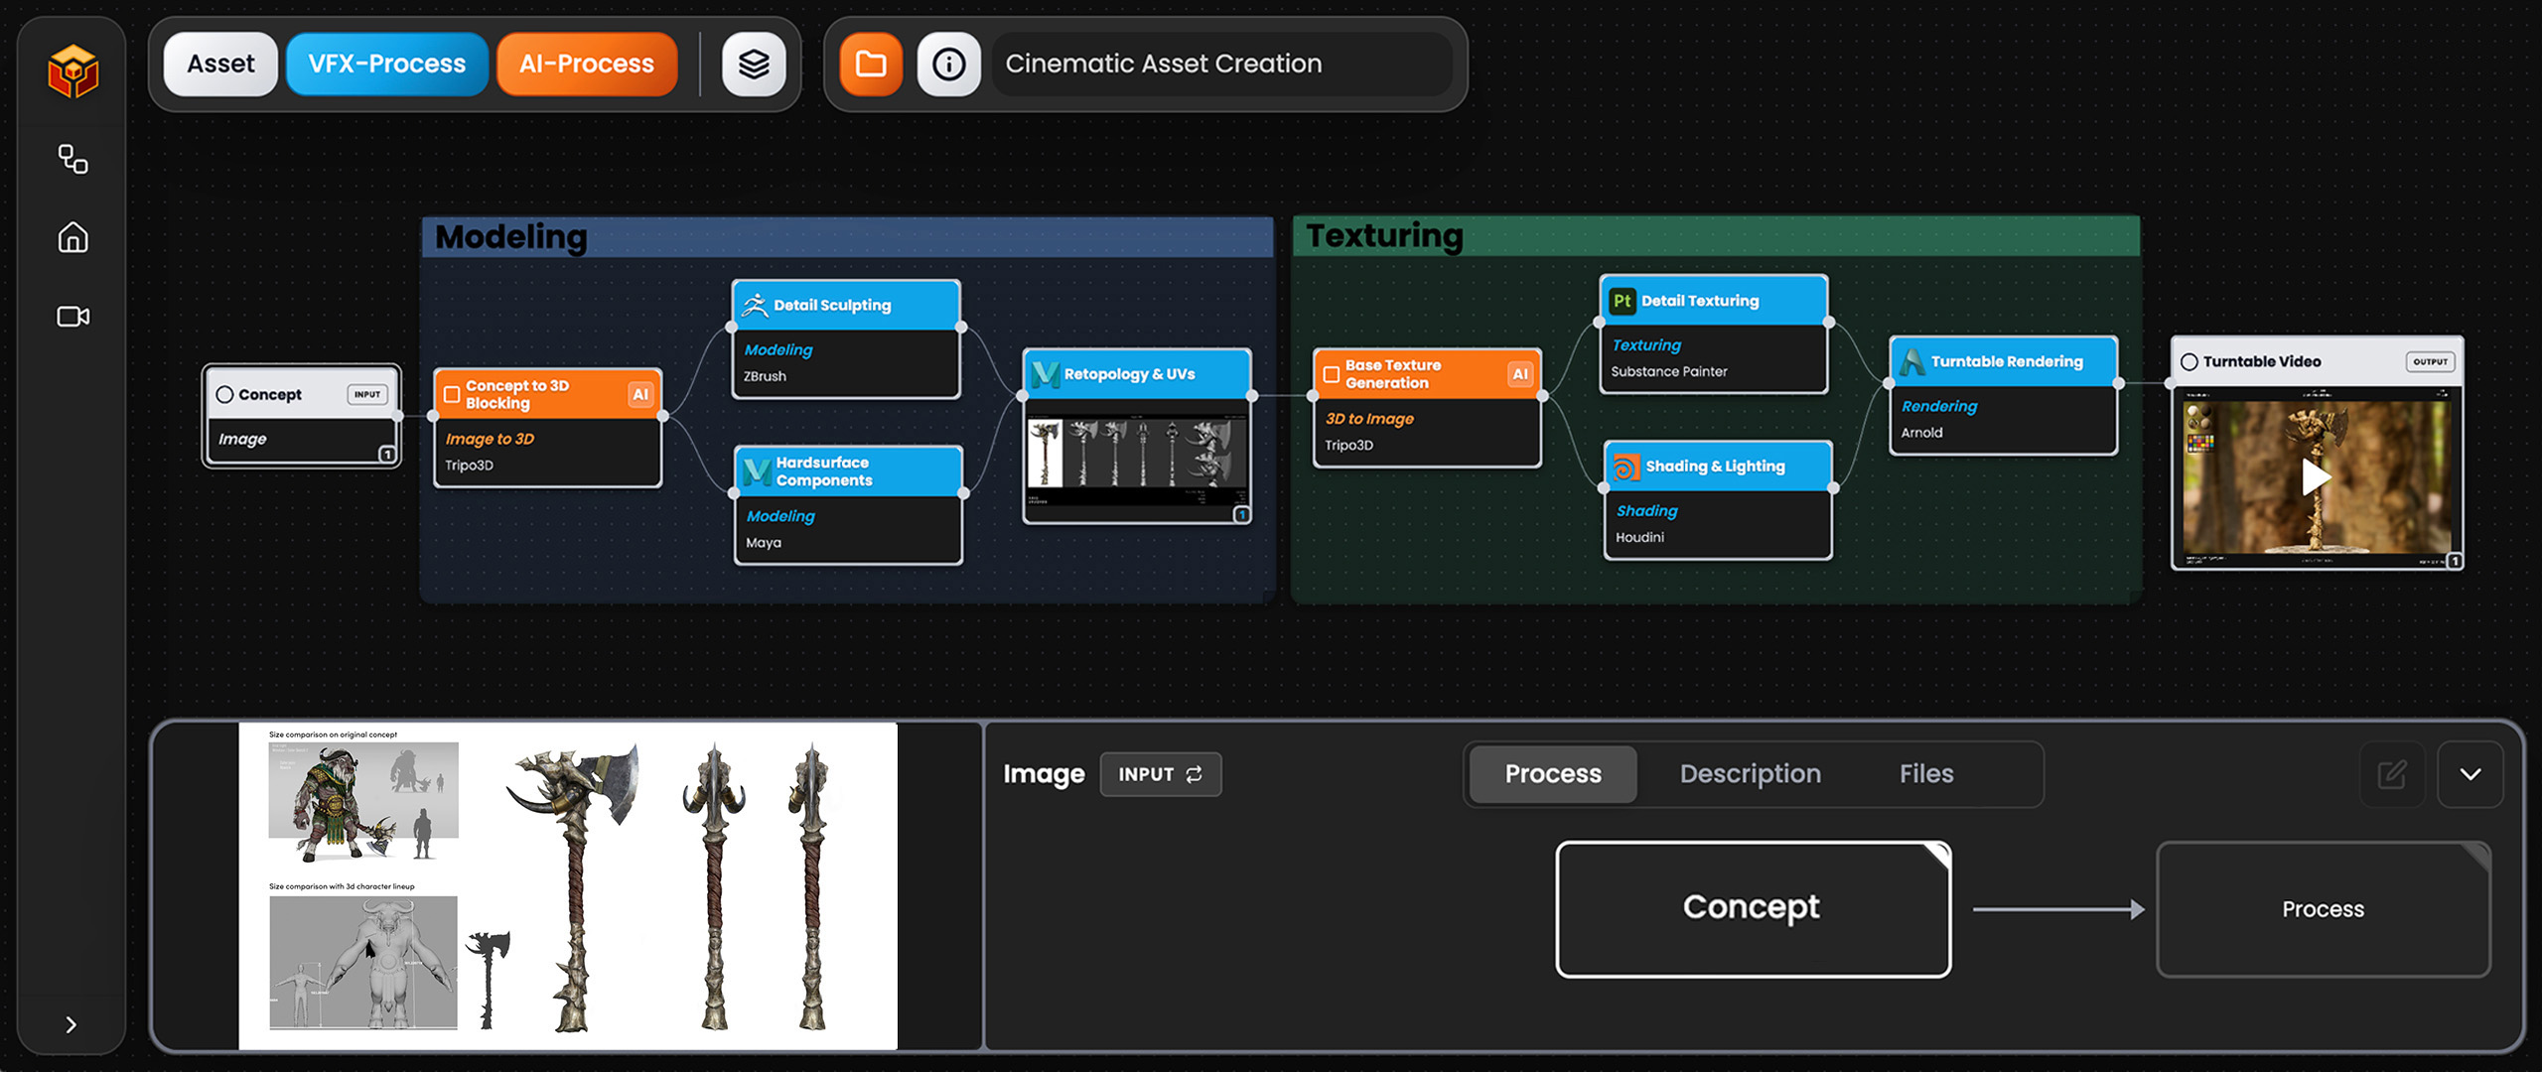The image size is (2542, 1072).
Task: Click the layers stack icon
Action: click(754, 65)
